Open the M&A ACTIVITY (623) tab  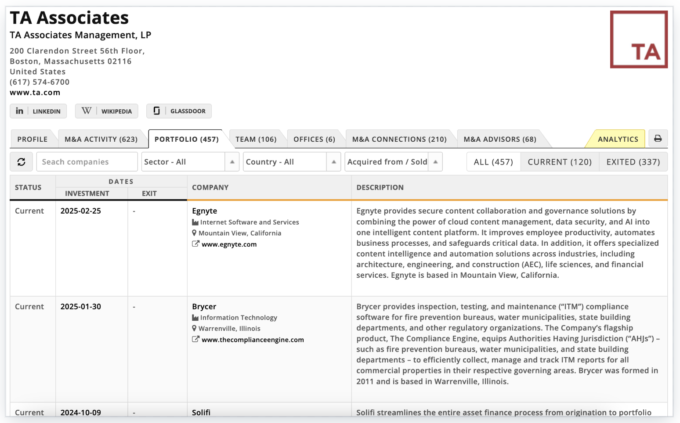102,139
